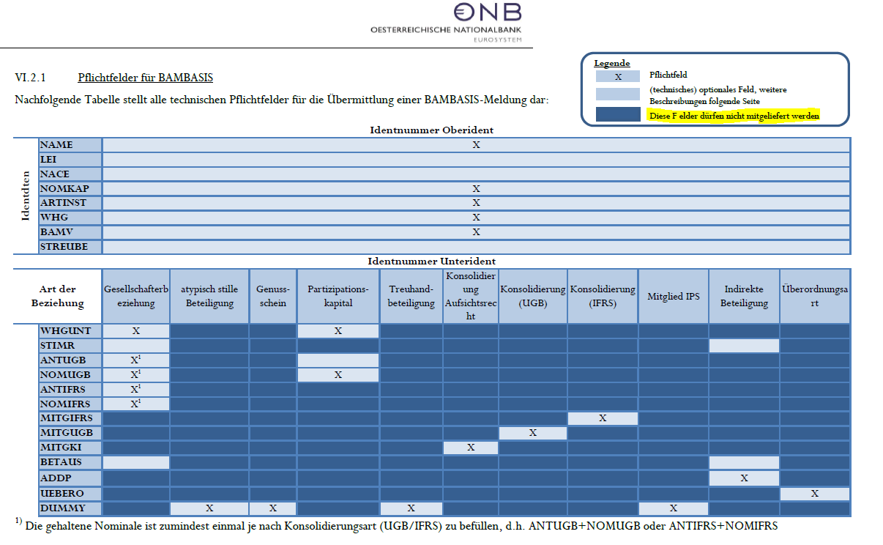
Task: Click the X in the UEBERO row
Action: tap(815, 494)
